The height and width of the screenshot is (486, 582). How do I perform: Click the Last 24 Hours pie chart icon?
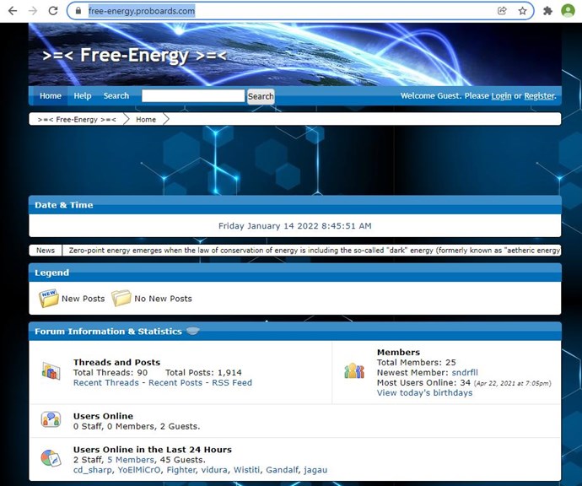pyautogui.click(x=51, y=458)
